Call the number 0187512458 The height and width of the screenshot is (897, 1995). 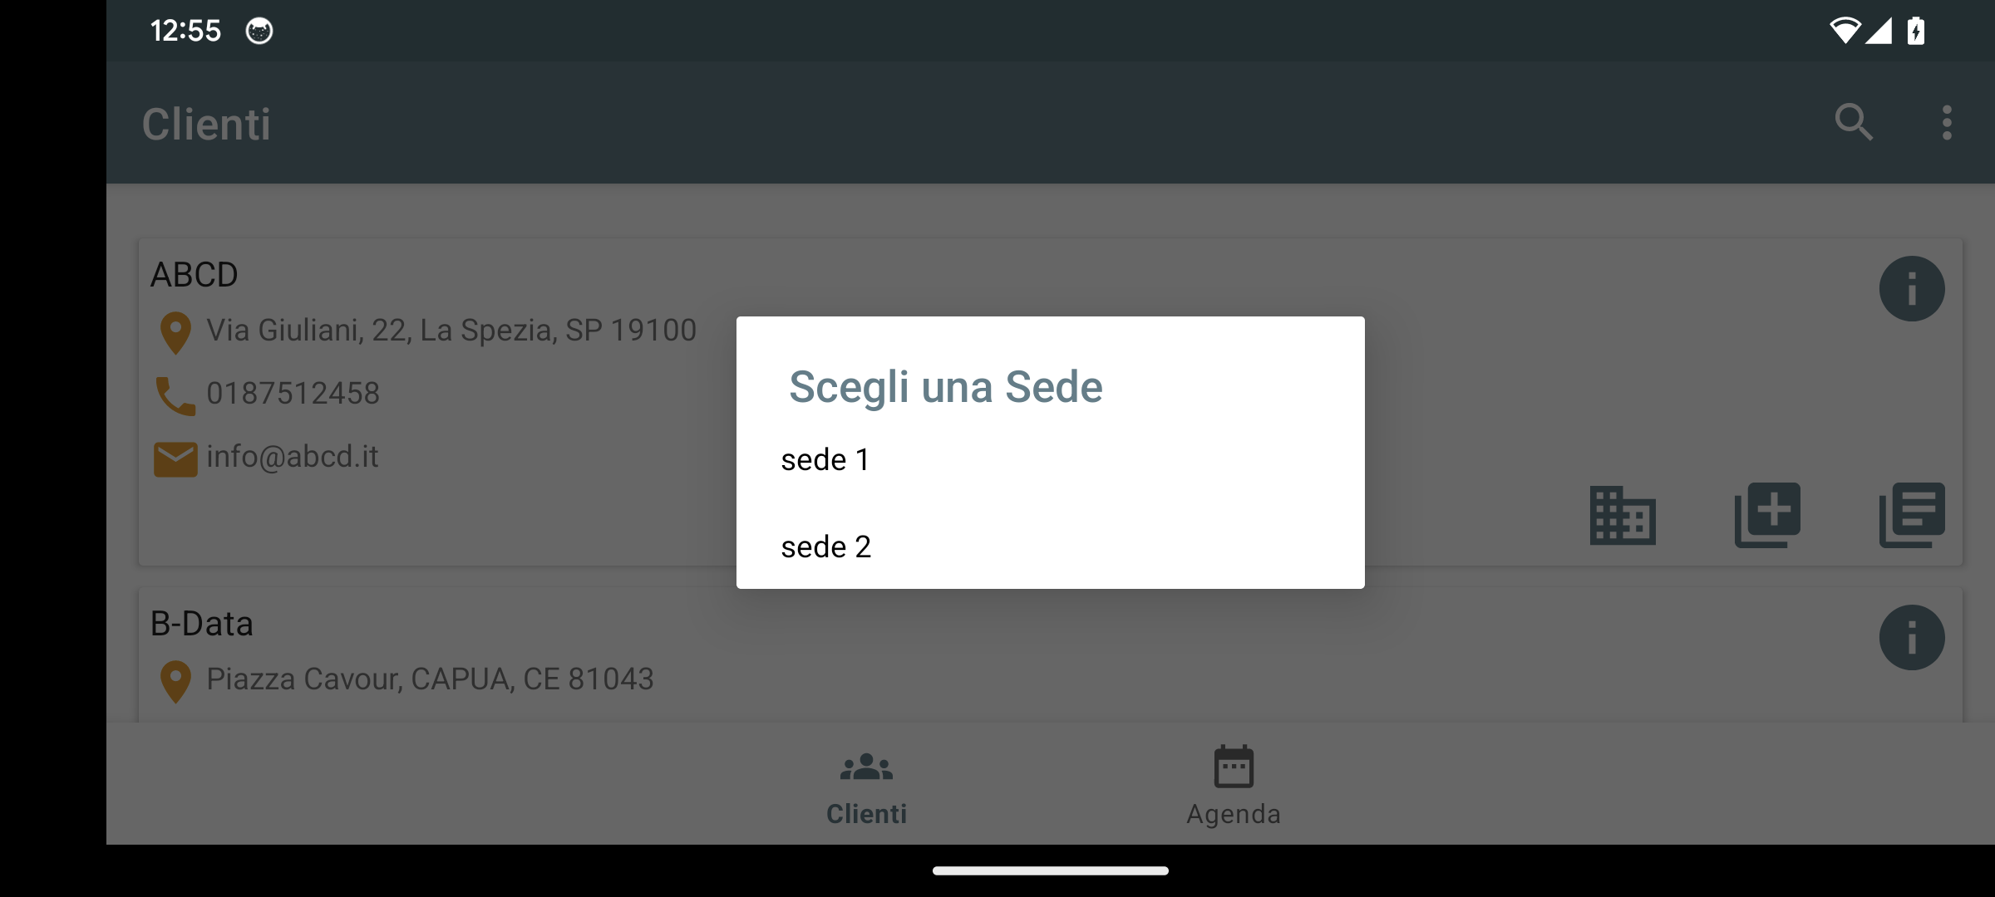click(x=293, y=394)
